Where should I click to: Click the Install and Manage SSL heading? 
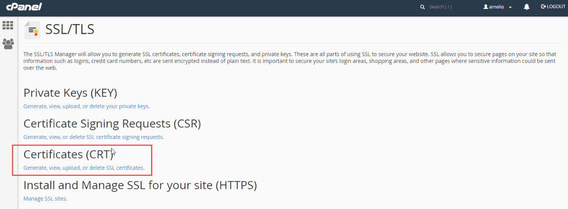(x=140, y=185)
